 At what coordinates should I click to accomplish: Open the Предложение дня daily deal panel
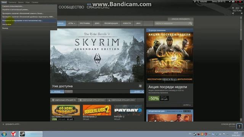point(170,116)
